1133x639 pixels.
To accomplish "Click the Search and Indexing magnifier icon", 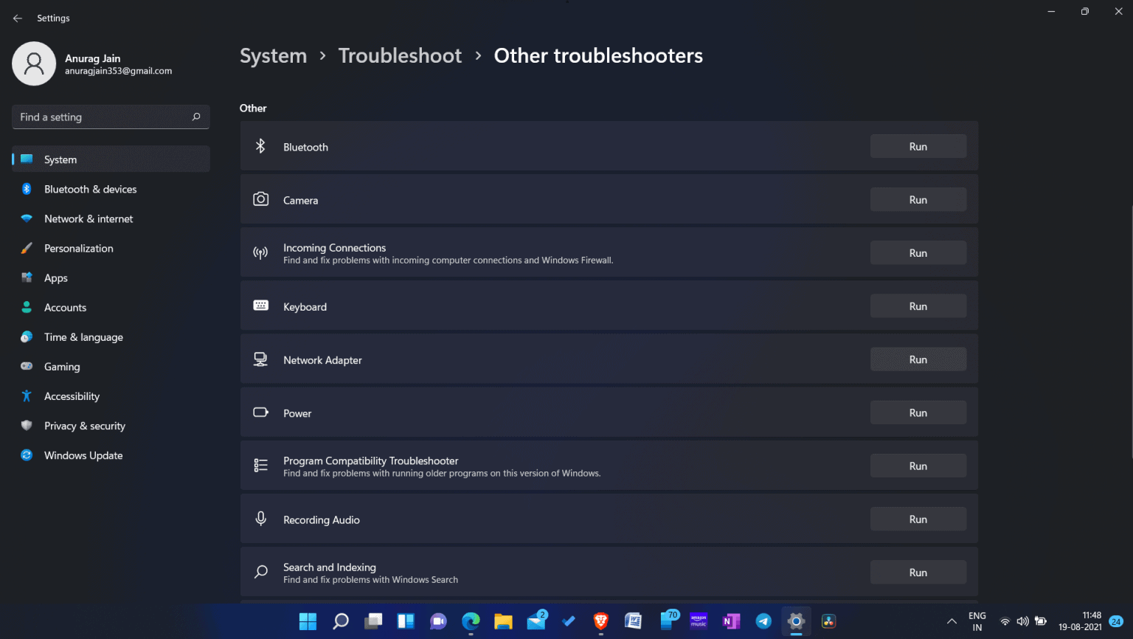I will click(260, 572).
